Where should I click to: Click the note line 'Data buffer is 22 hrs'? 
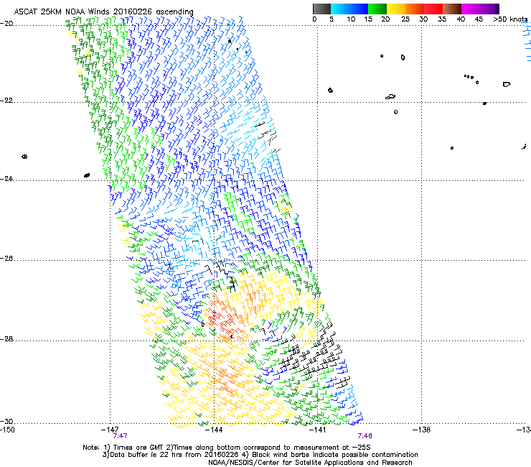click(260, 455)
